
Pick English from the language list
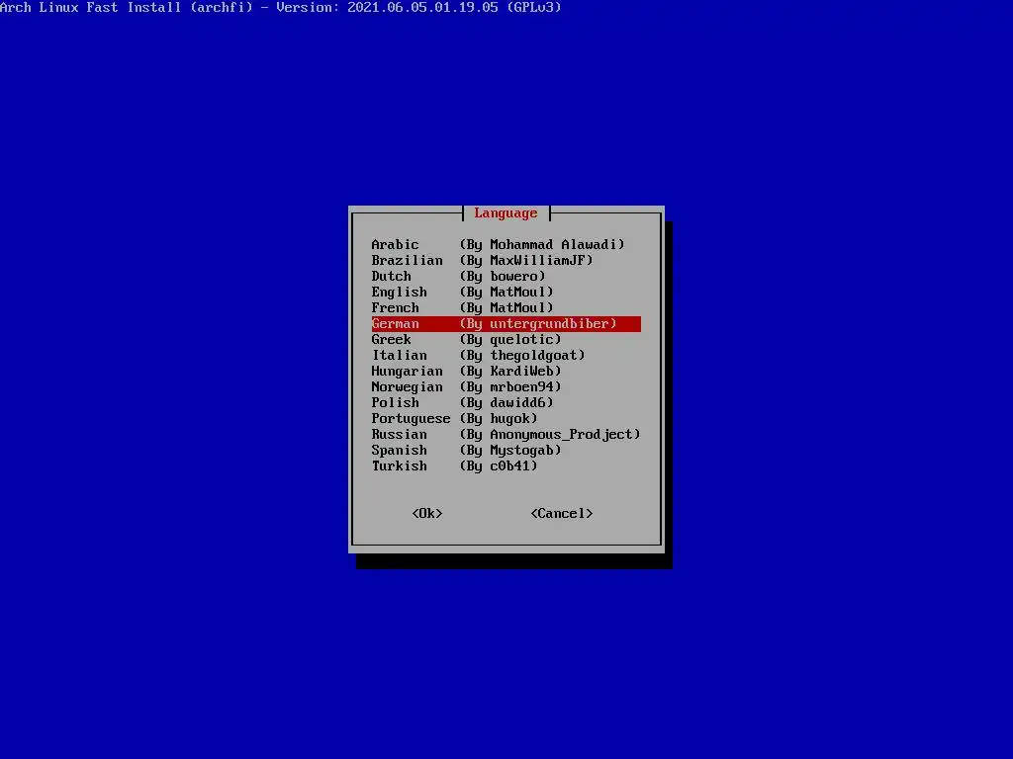coord(506,292)
